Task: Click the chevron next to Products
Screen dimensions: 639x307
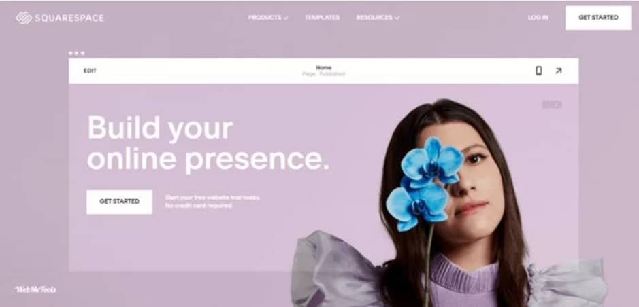Action: coord(286,18)
